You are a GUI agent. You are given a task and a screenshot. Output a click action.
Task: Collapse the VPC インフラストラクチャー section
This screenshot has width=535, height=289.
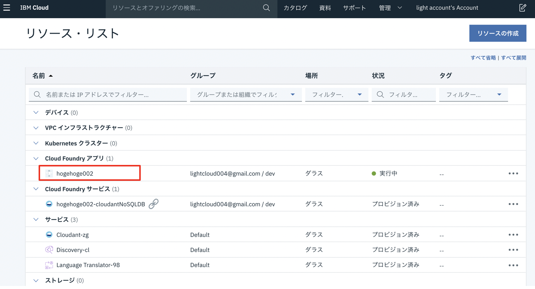(x=36, y=128)
